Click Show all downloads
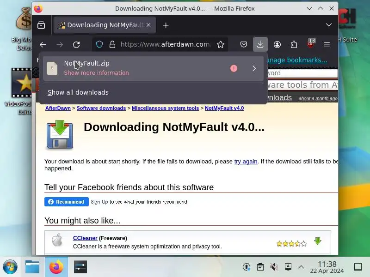 coord(78,92)
